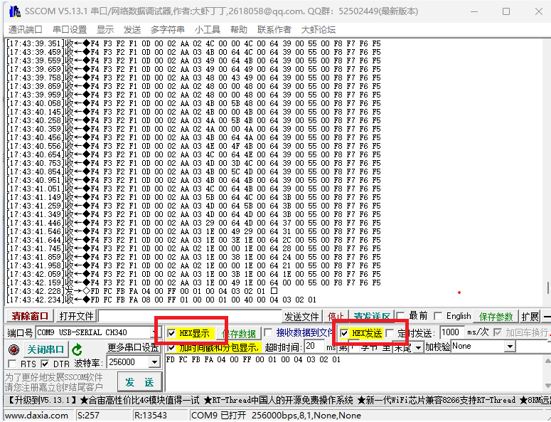Click the 保存参数 button

pyautogui.click(x=496, y=316)
